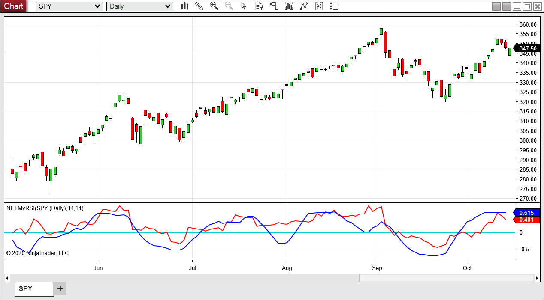Maximize the chart window
Screen dimensions: 544x300
[527, 6]
